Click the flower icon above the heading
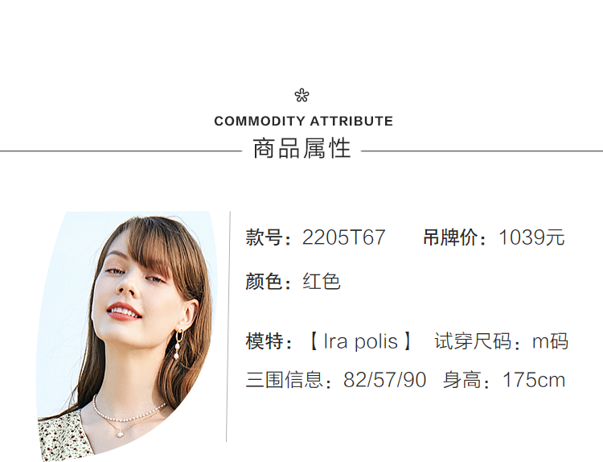Image resolution: width=603 pixels, height=462 pixels. (301, 96)
